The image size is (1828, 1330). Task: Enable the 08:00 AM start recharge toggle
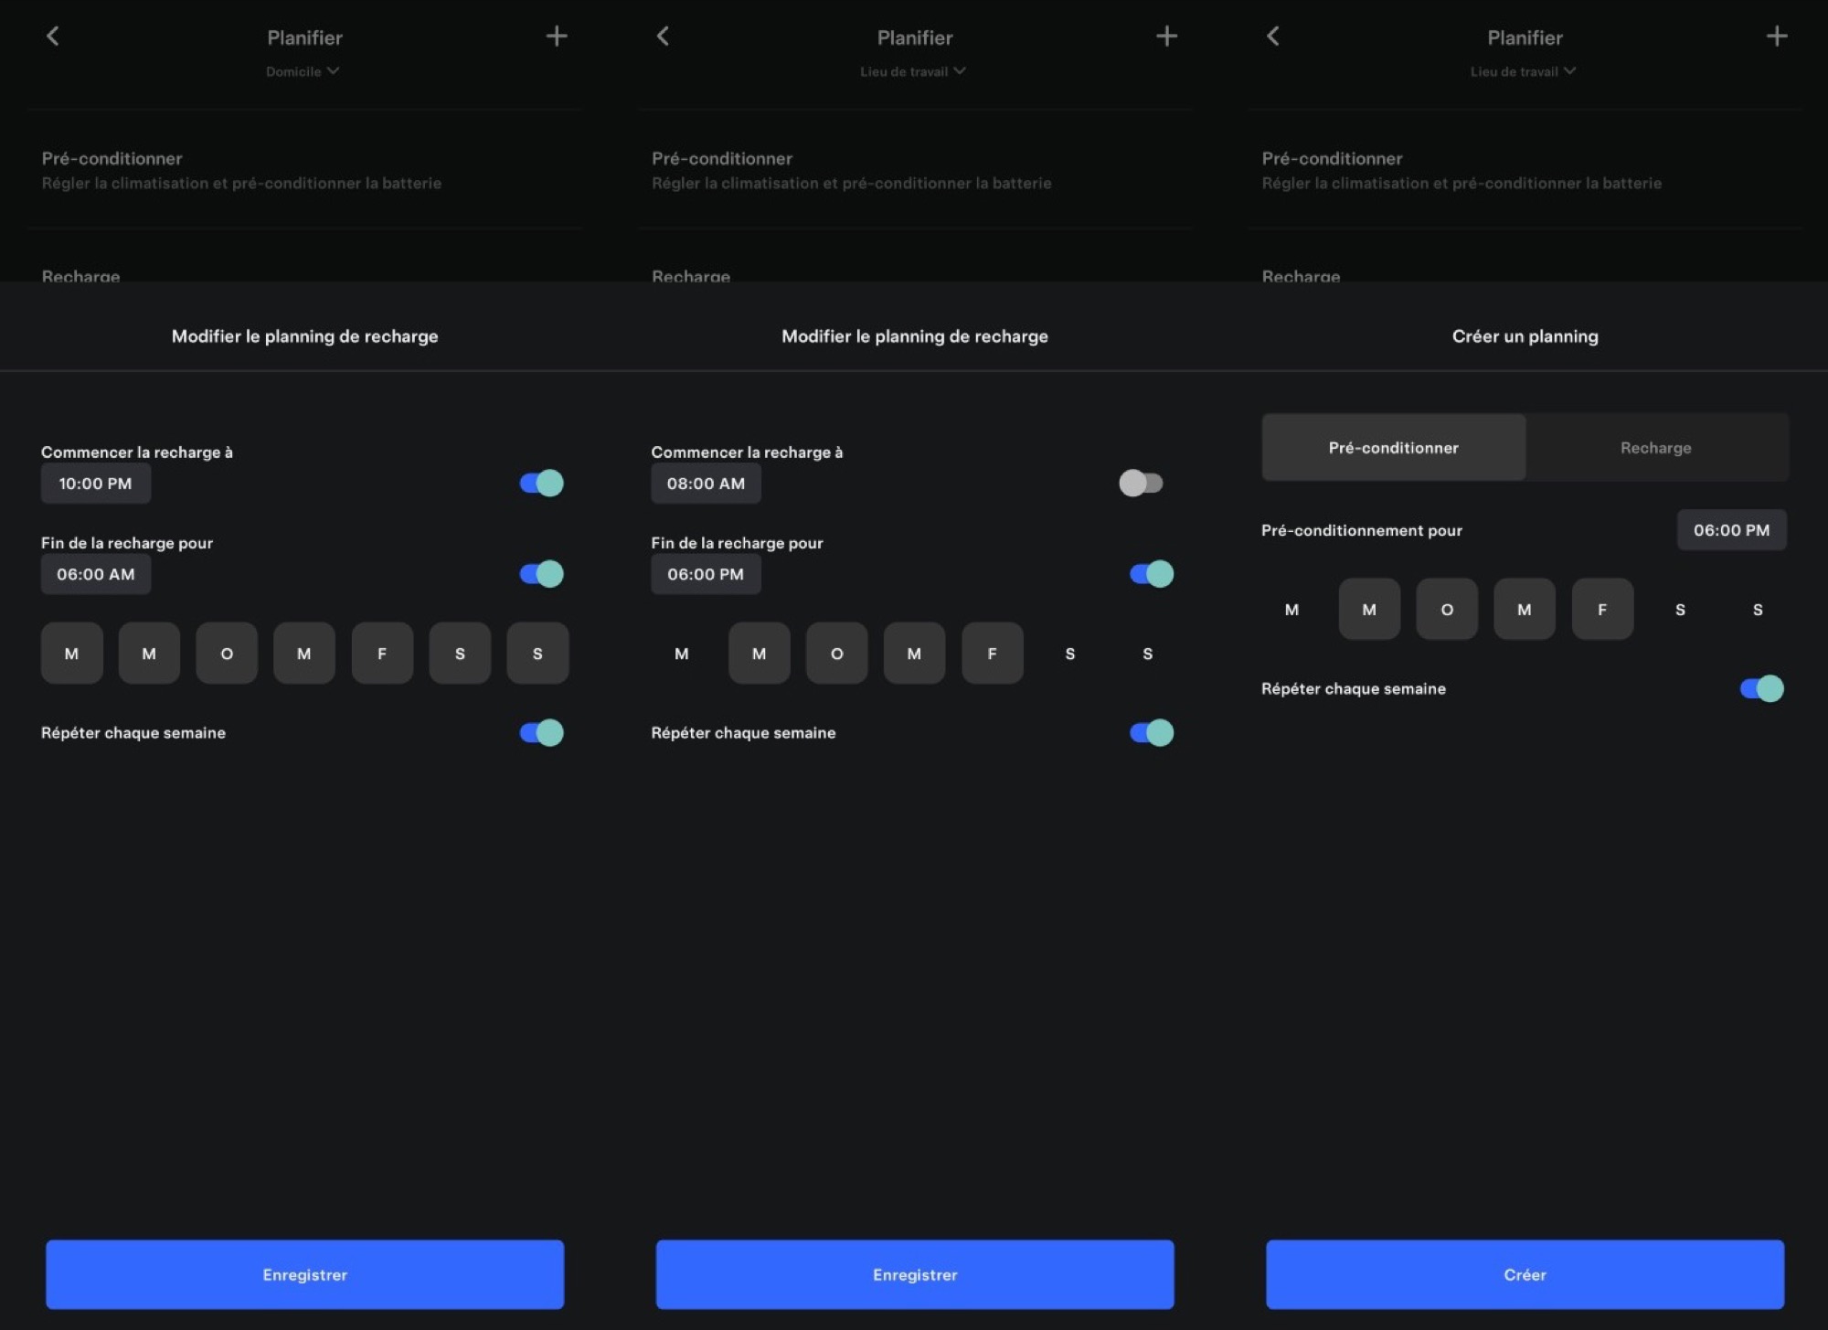point(1142,483)
